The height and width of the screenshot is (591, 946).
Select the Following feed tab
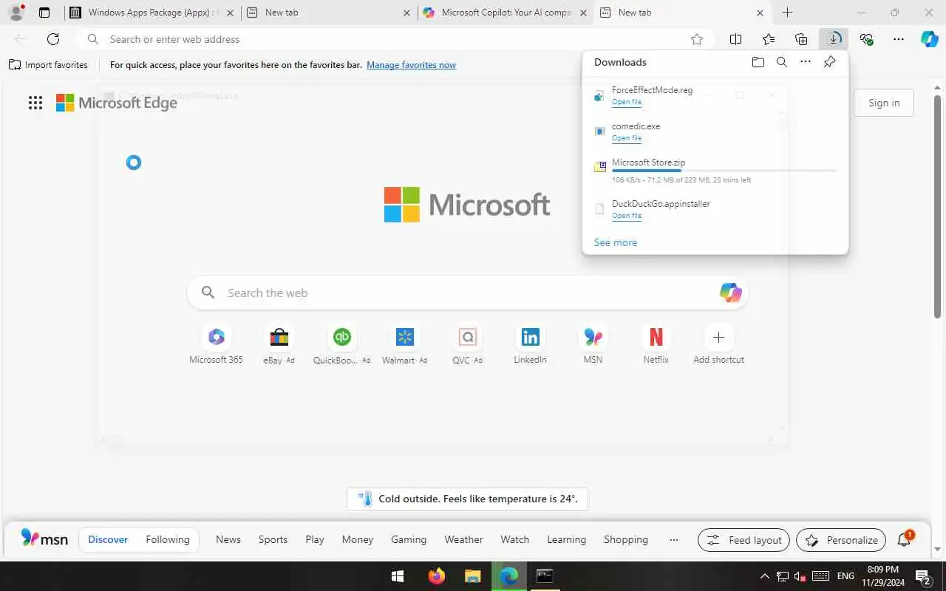pyautogui.click(x=168, y=540)
